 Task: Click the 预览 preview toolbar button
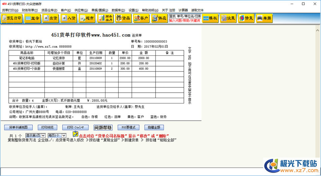[x=7, y=18]
